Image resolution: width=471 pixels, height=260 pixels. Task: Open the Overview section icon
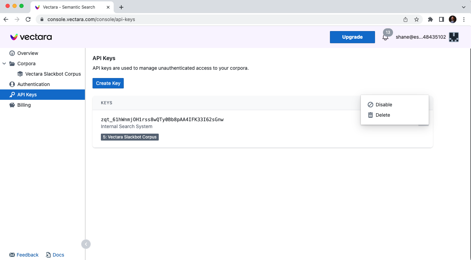click(12, 53)
